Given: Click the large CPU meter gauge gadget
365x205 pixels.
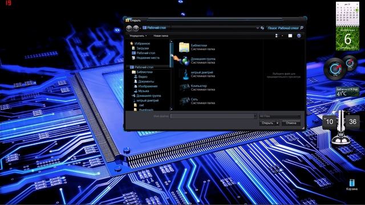Looking at the screenshot, I should (335, 69).
